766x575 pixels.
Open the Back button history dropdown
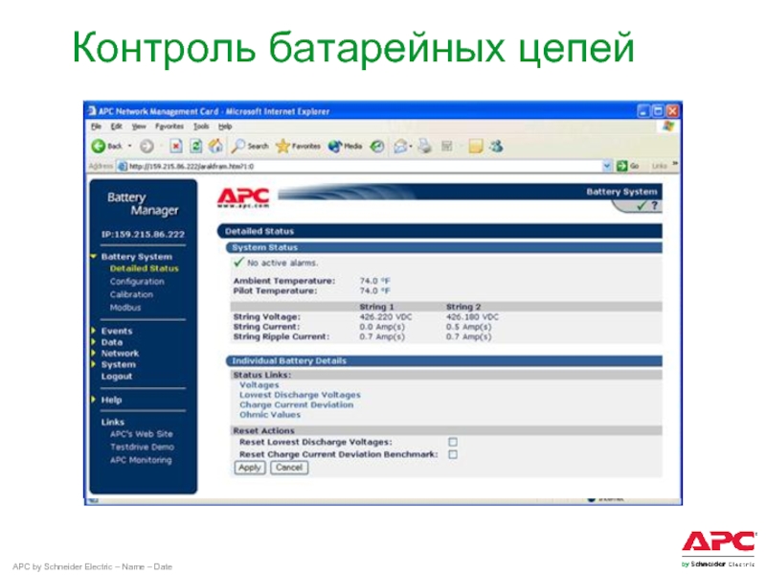[x=130, y=146]
